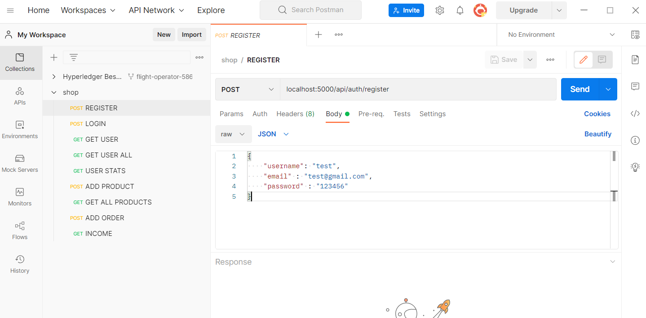646x318 pixels.
Task: Collapse the Response panel chevron
Action: point(613,261)
